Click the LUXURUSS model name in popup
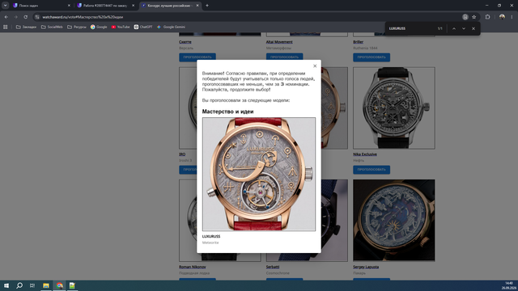 [211, 236]
